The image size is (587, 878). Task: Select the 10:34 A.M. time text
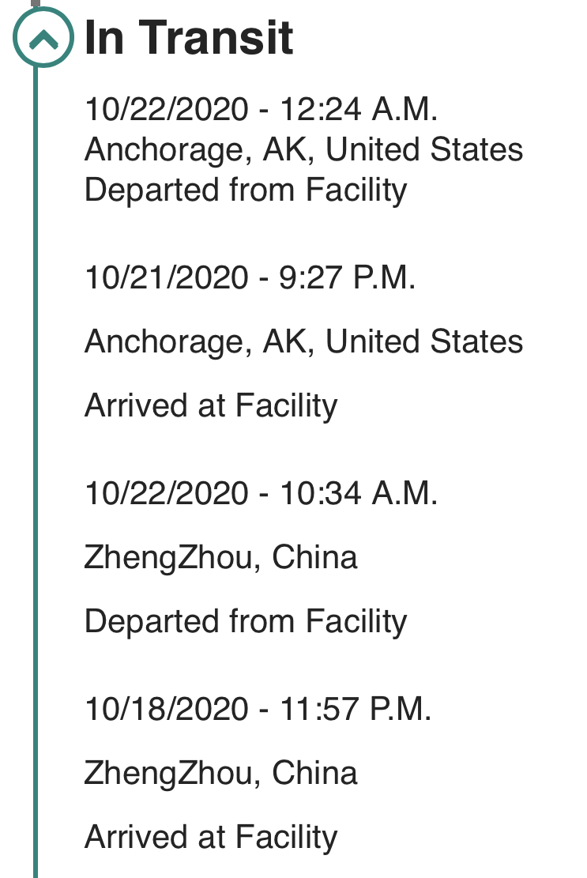[359, 493]
